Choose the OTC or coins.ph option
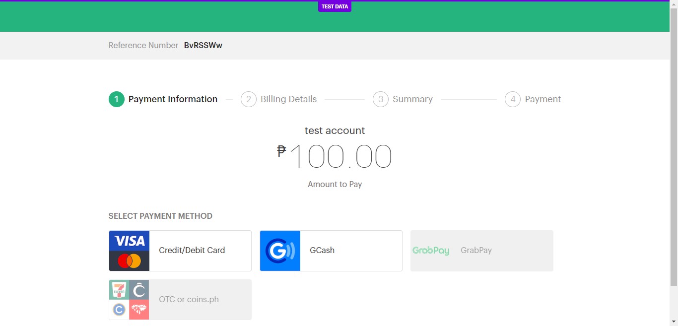This screenshot has width=678, height=326. 189,300
